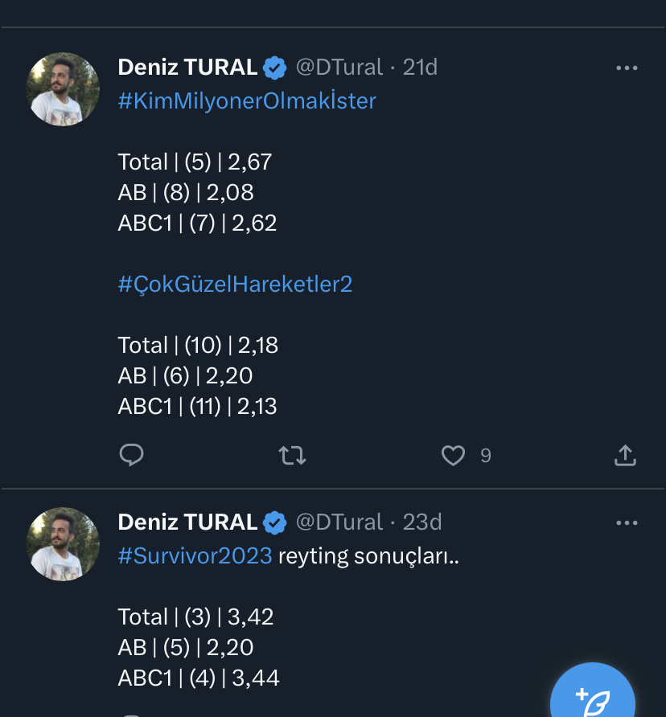The height and width of the screenshot is (717, 666).
Task: Tap the profile avatar on the Survivor2023 tweet
Action: 64,544
